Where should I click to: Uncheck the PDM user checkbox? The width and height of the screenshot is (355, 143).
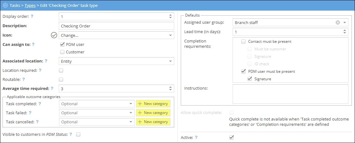[62, 44]
